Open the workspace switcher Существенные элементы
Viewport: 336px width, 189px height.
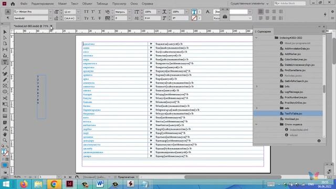click(x=250, y=4)
